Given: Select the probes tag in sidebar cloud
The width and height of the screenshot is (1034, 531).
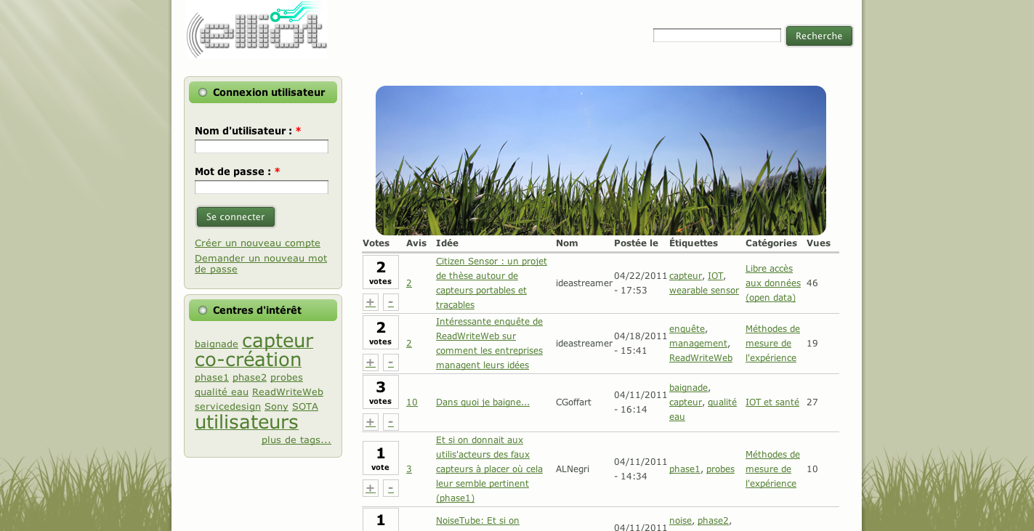Looking at the screenshot, I should pos(286,377).
